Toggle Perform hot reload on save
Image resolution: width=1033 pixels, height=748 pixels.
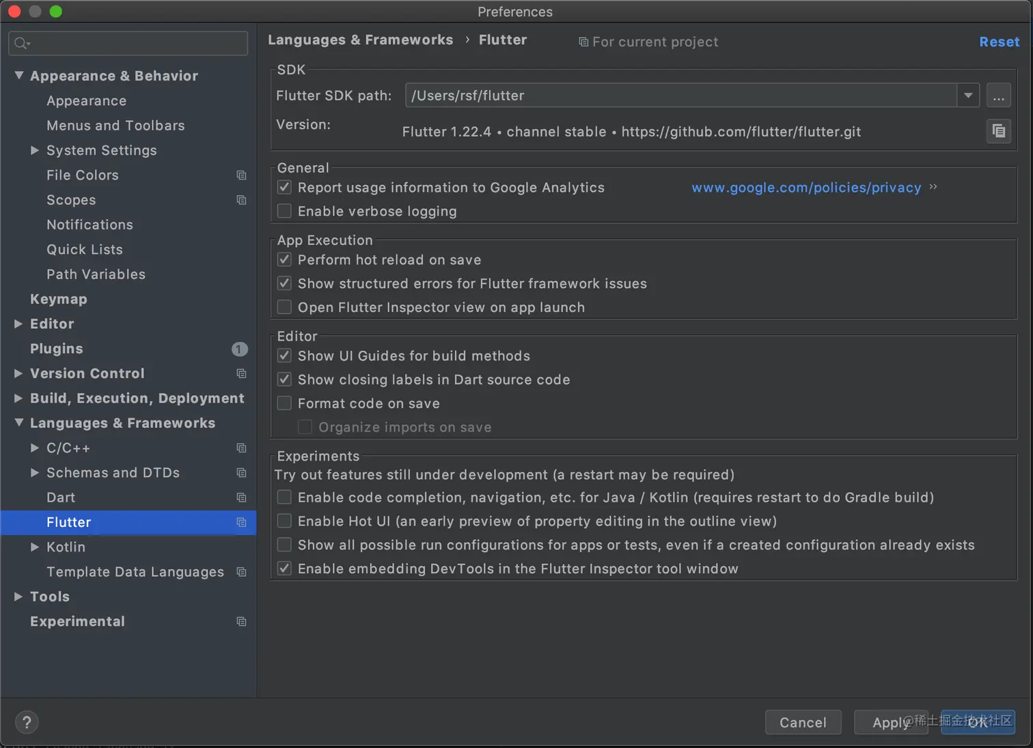coord(285,259)
